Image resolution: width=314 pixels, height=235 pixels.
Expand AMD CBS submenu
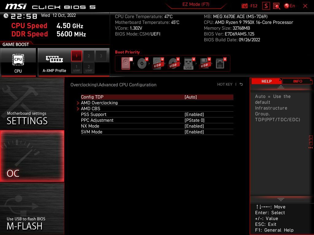[157, 109]
